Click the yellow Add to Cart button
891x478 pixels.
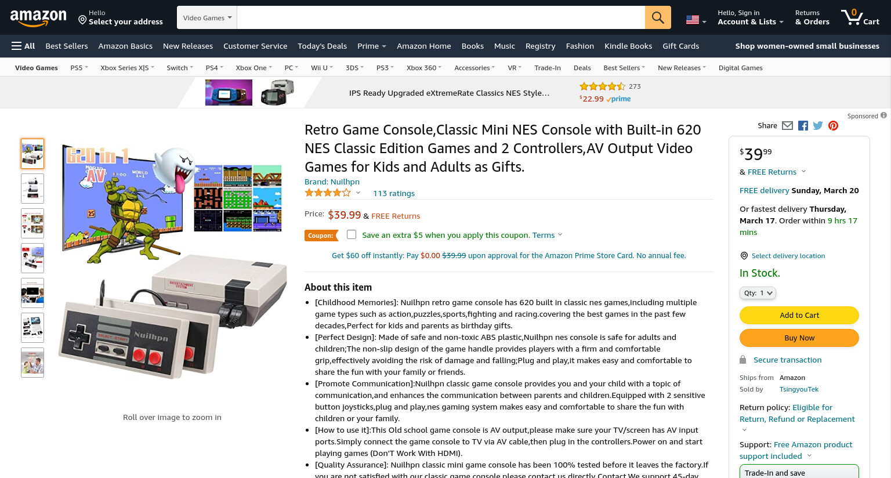click(799, 315)
